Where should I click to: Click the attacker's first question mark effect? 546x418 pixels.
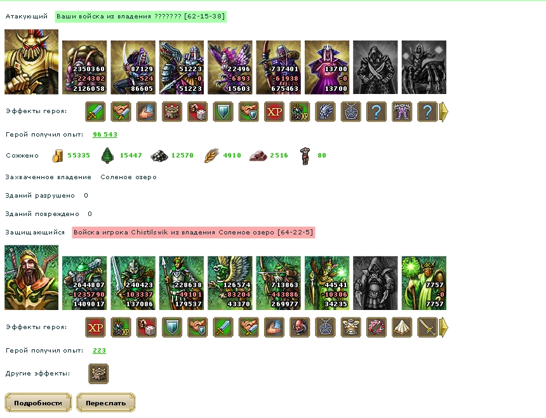point(376,112)
